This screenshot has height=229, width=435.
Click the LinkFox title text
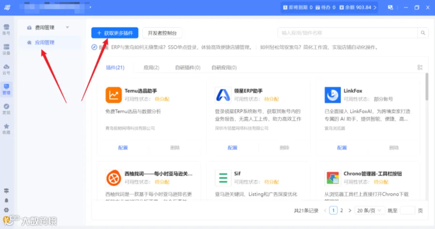[x=353, y=91]
